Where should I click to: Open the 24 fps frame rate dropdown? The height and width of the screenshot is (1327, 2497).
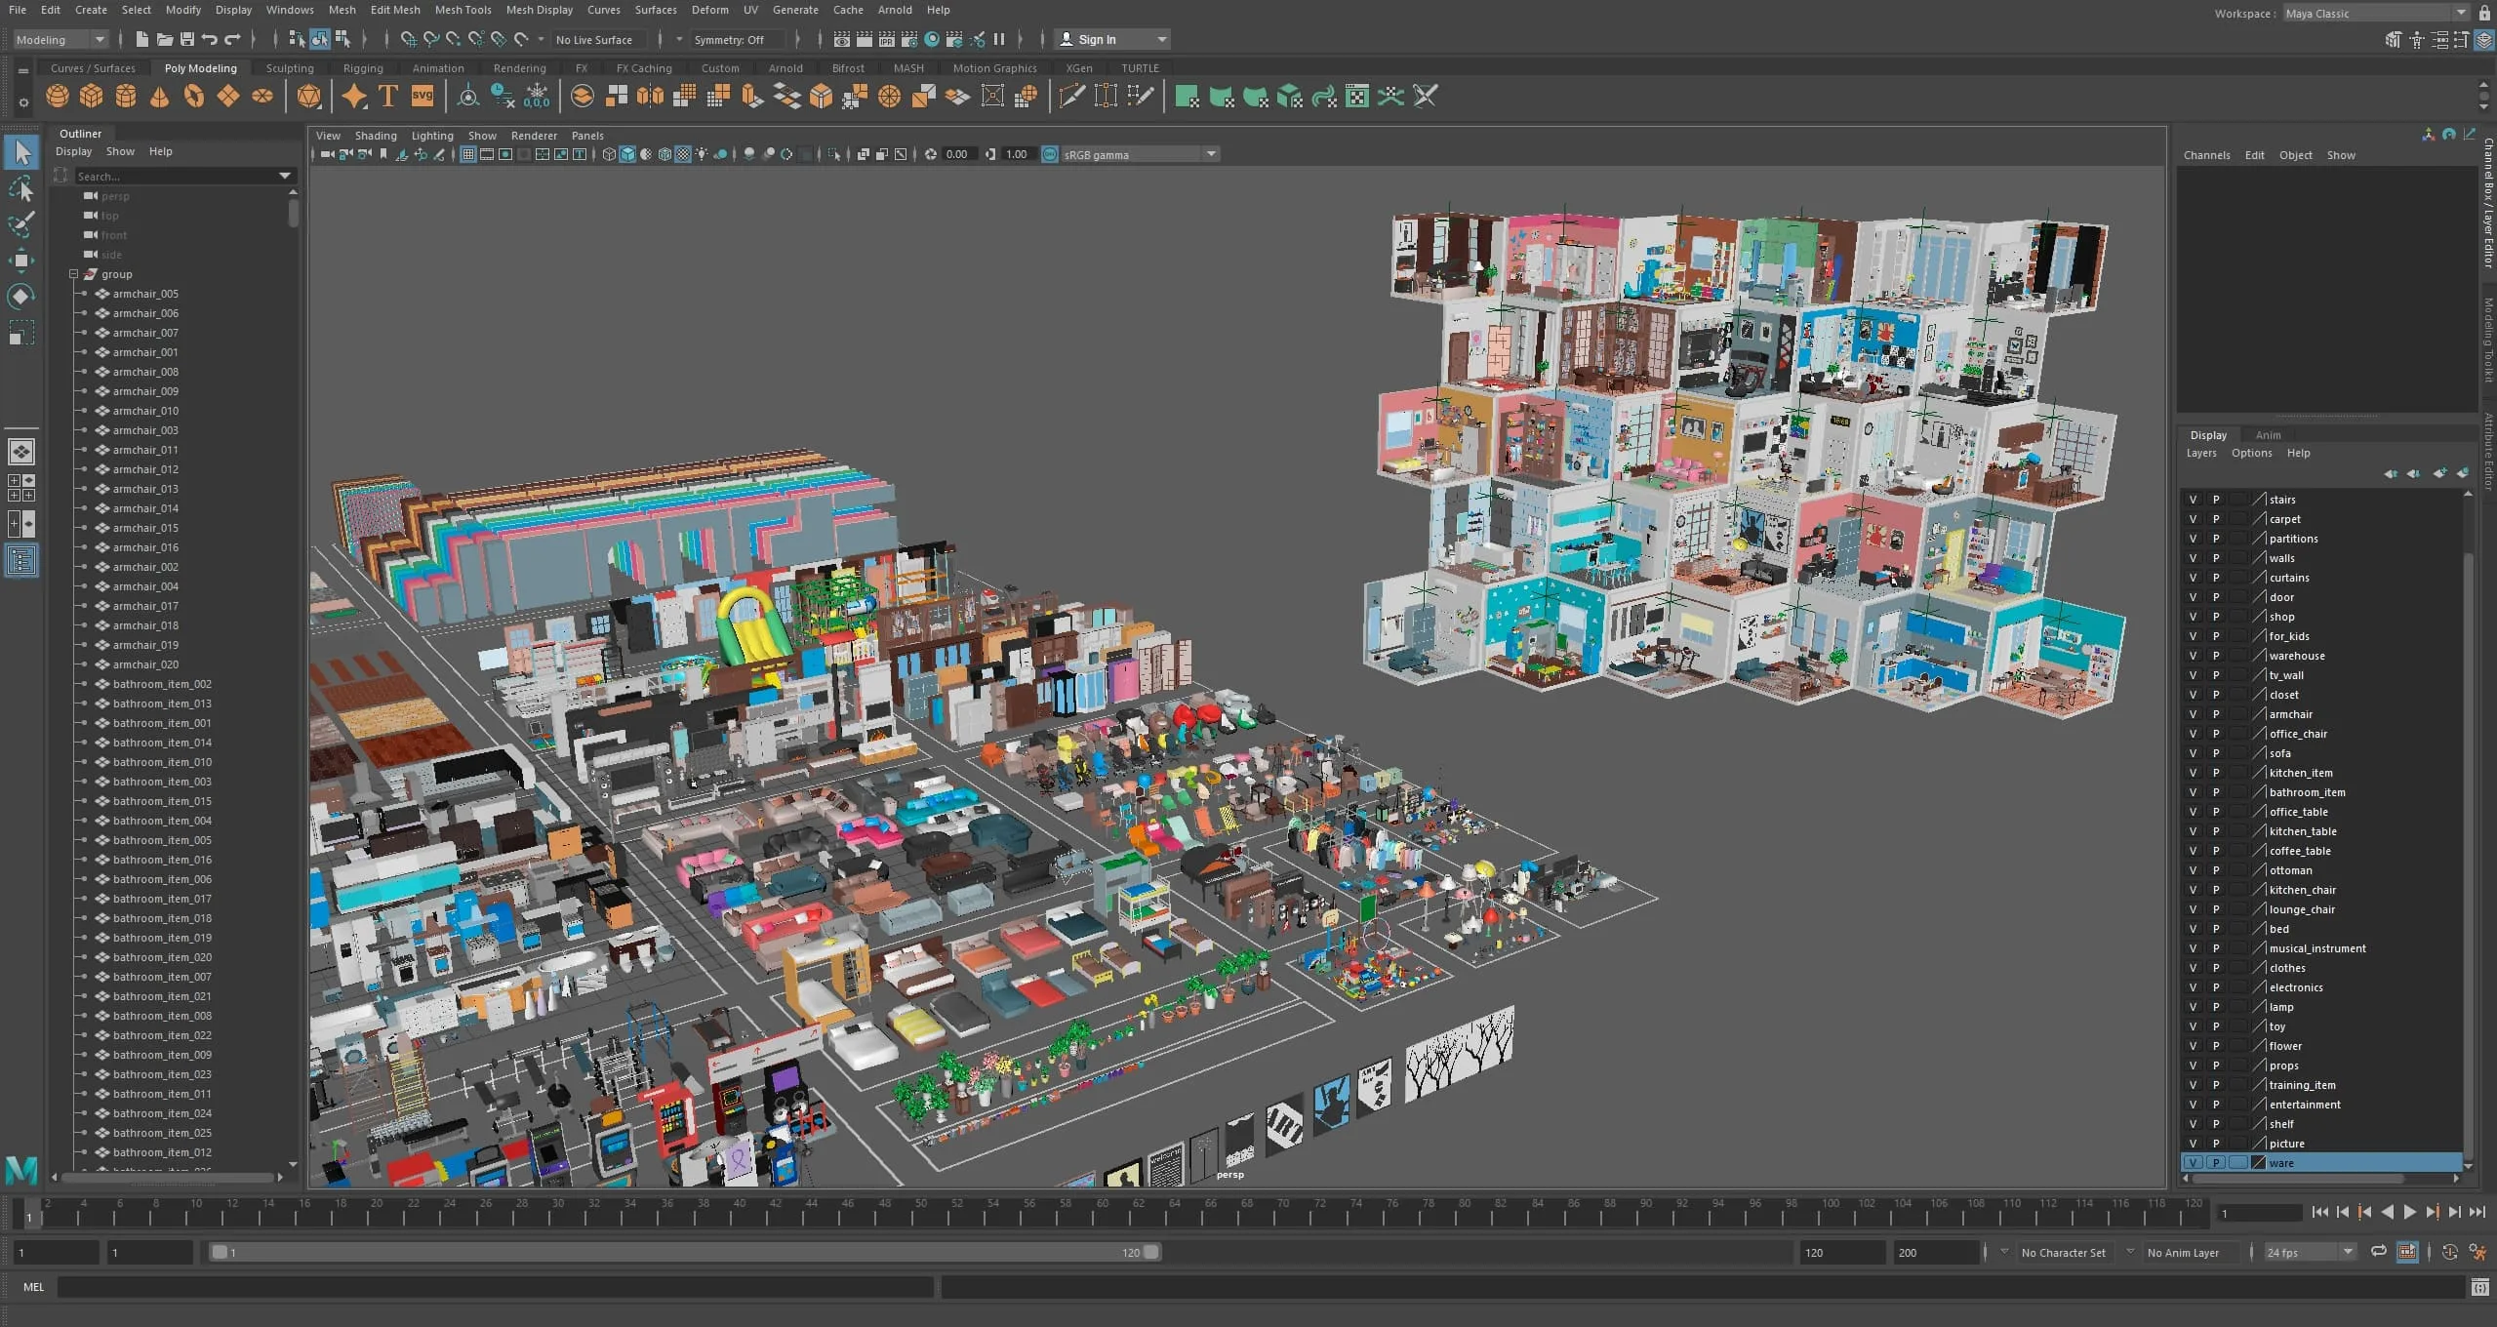click(2310, 1252)
